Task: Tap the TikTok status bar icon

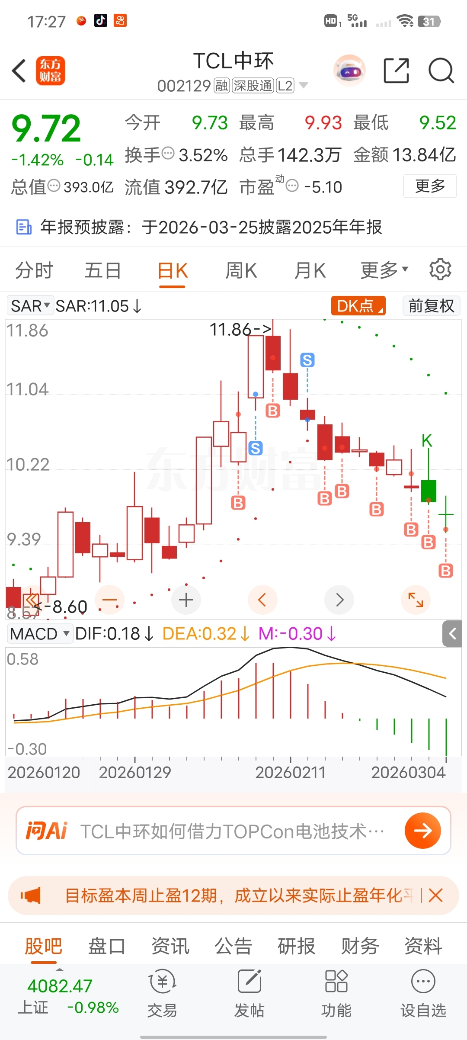Action: pyautogui.click(x=101, y=20)
